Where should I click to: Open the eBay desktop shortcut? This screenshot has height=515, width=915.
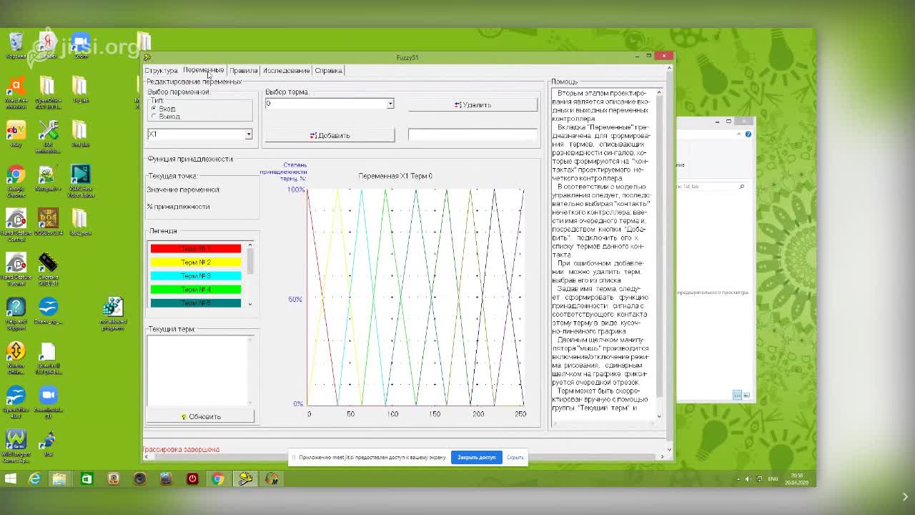[16, 134]
